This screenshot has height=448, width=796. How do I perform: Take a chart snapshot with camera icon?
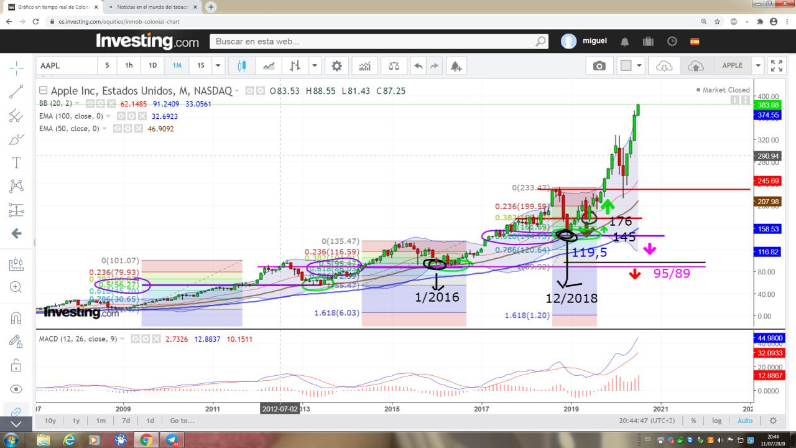coord(599,65)
